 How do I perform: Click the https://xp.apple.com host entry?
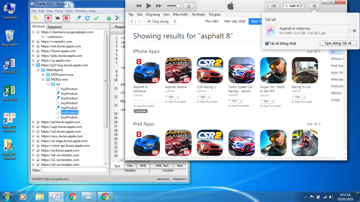[x=56, y=60]
